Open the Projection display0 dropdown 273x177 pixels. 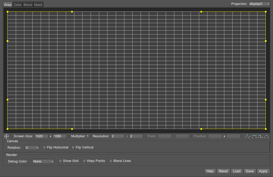259,4
